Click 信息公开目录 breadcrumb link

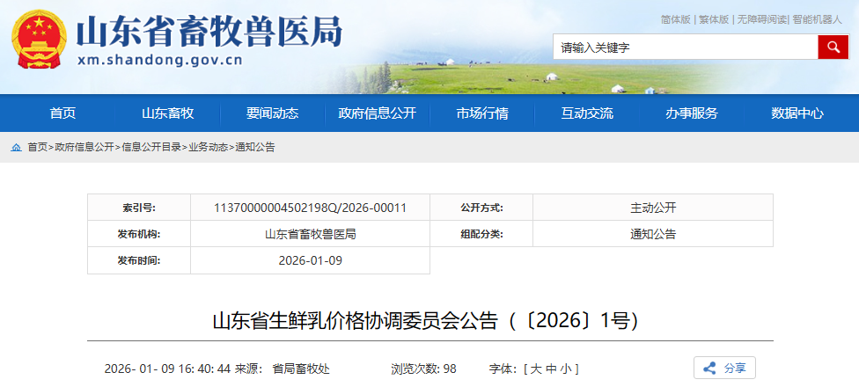click(151, 148)
